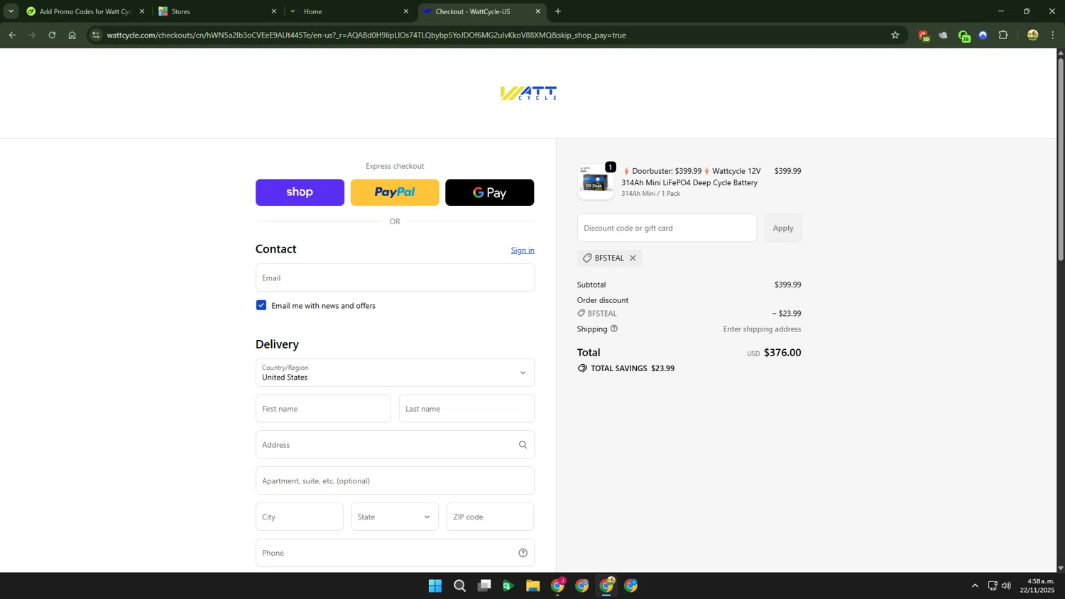The image size is (1065, 599).
Task: Focus the Last name field
Action: click(x=466, y=409)
